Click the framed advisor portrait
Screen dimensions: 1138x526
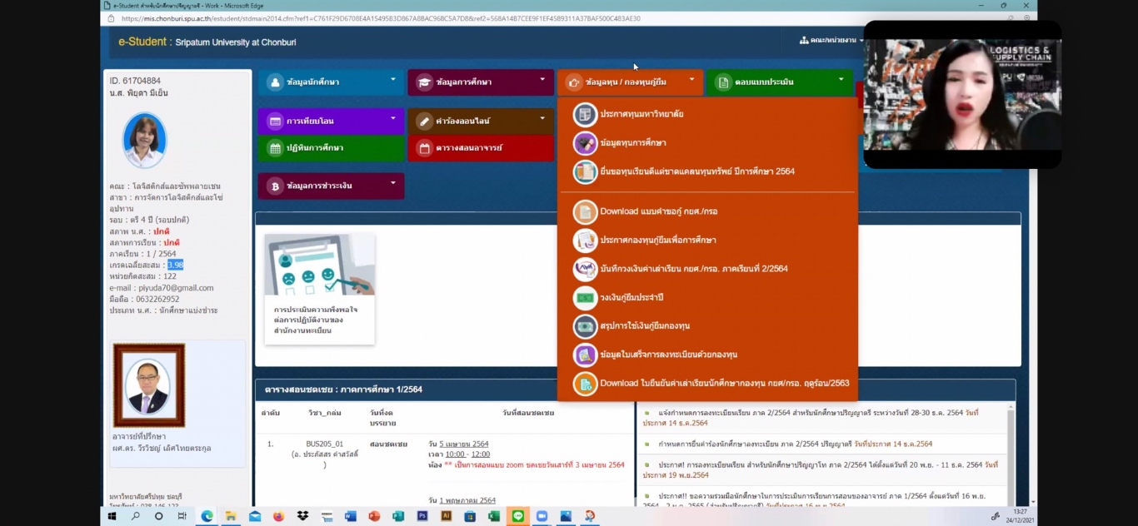coord(148,385)
